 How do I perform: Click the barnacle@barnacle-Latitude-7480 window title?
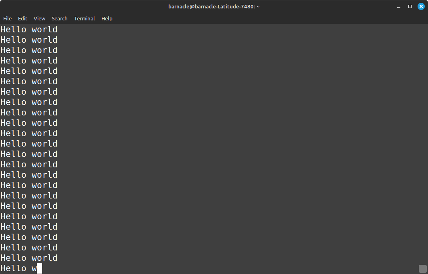pos(214,6)
